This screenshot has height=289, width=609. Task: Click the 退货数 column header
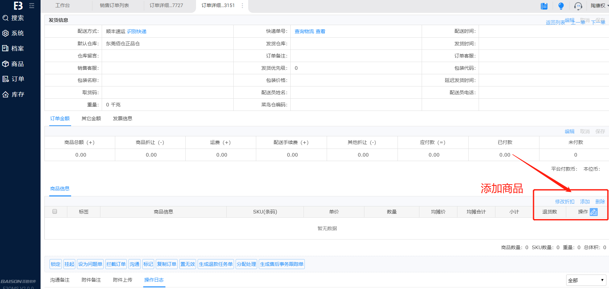coord(549,212)
